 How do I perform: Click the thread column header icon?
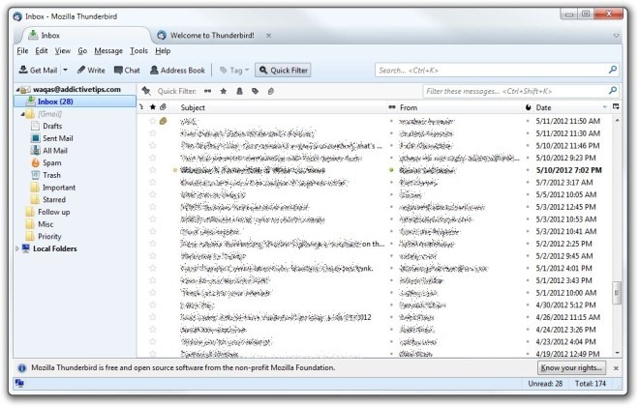tap(141, 107)
